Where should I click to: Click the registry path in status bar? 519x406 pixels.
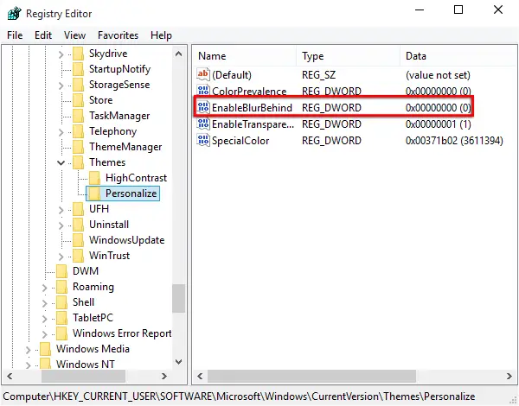[x=239, y=396]
